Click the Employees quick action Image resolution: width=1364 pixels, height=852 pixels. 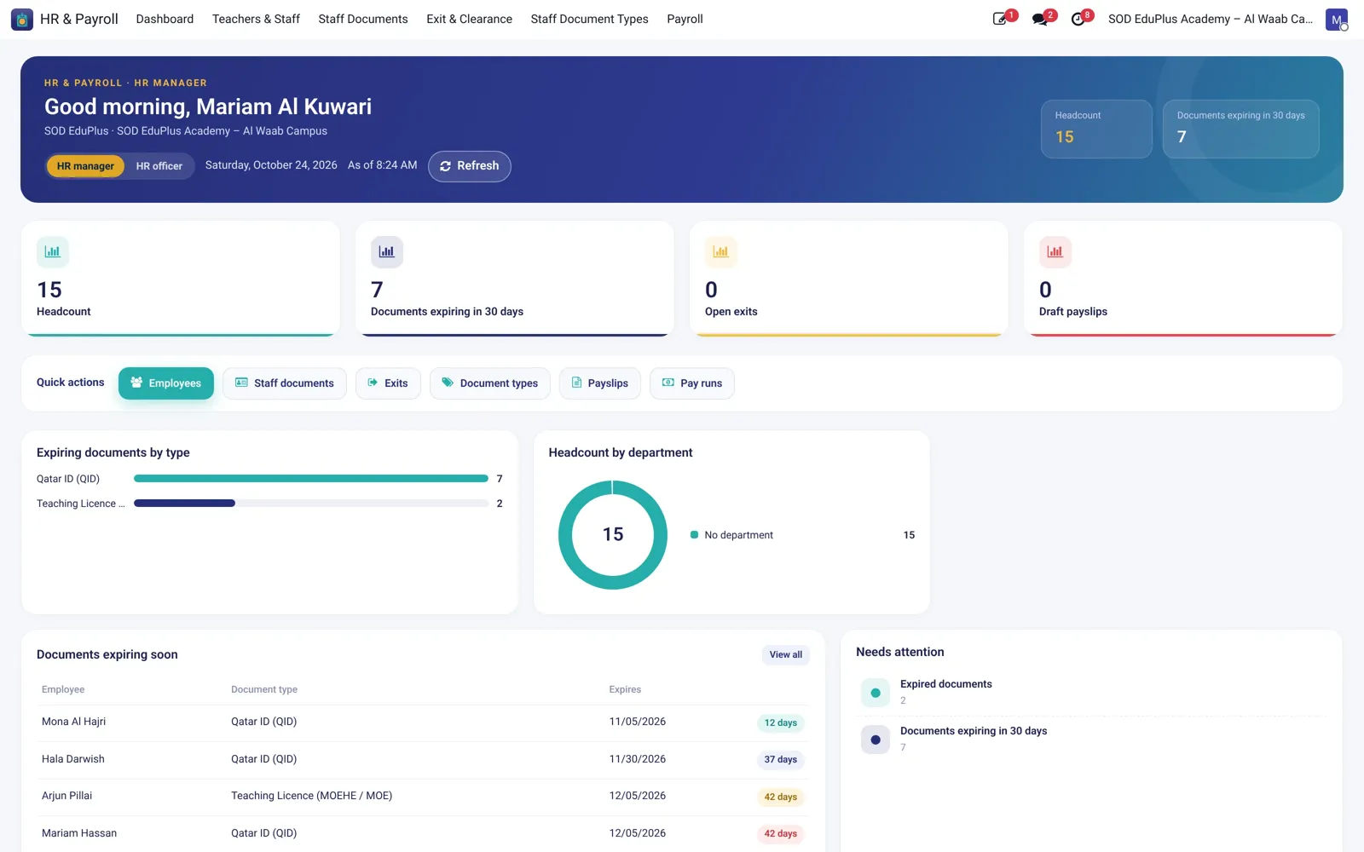coord(166,383)
